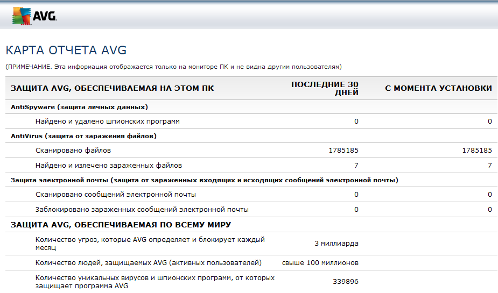
Task: Click the since-install cured files value 7
Action: coord(490,166)
